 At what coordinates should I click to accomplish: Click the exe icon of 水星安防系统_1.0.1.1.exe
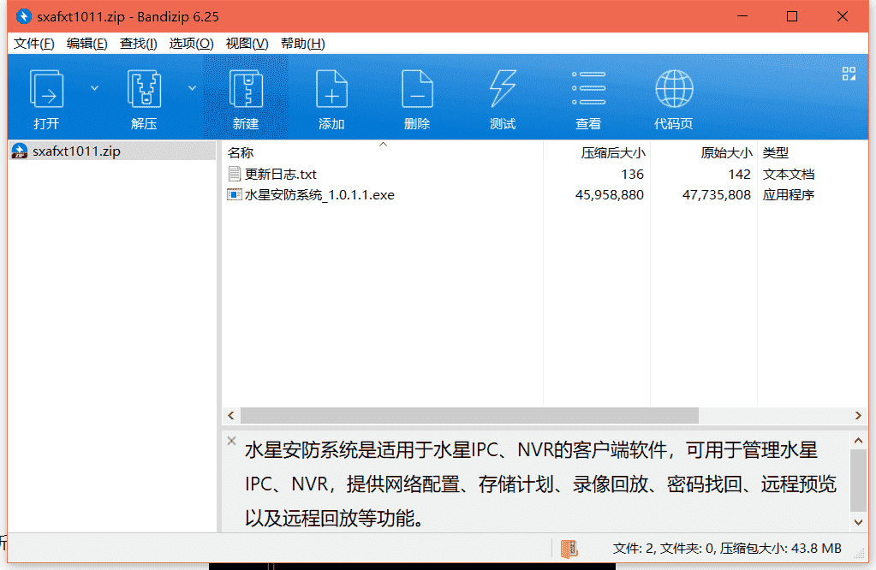tap(234, 195)
